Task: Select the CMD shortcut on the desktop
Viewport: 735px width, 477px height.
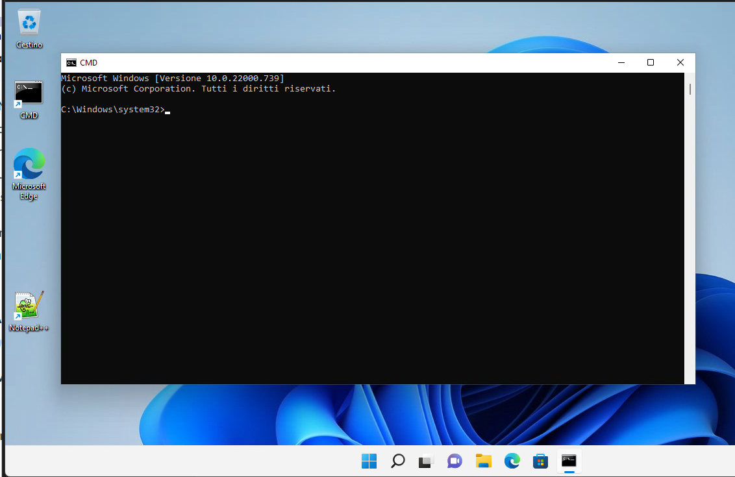Action: pos(29,100)
